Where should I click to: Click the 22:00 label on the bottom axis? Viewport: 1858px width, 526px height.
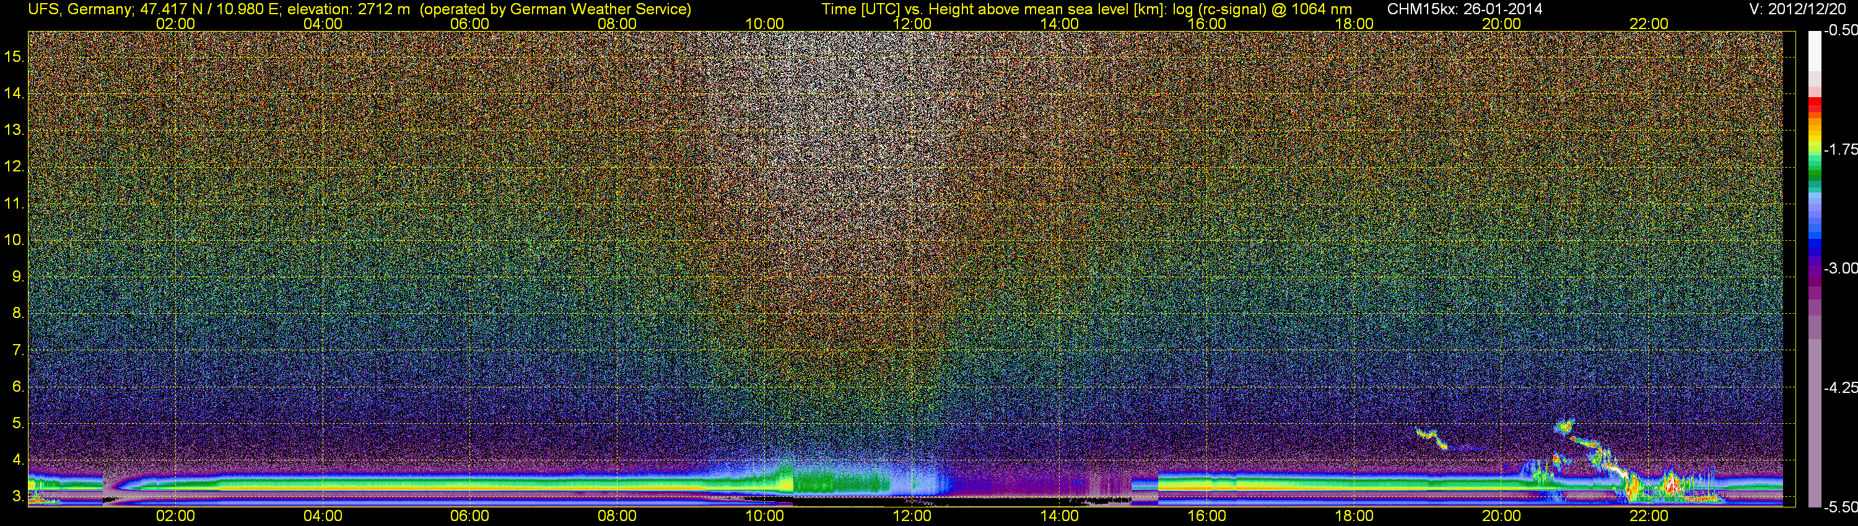[x=1649, y=516]
